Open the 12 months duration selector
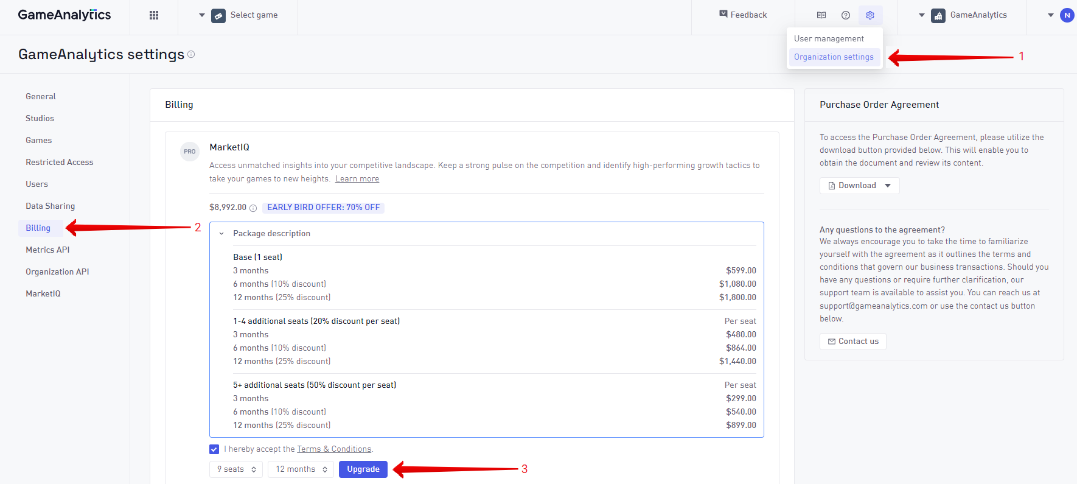 coord(301,469)
